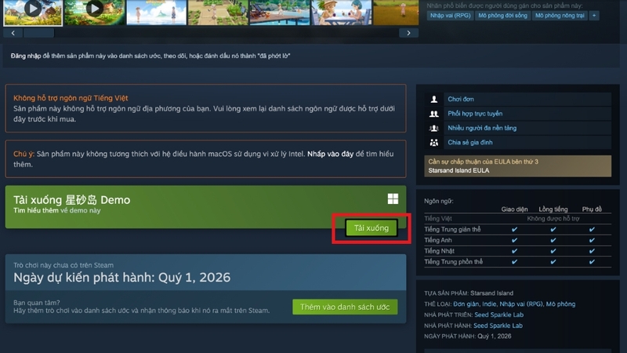Viewport: 627px width, 353px height.
Task: Add a tag with the plus button
Action: 594,16
